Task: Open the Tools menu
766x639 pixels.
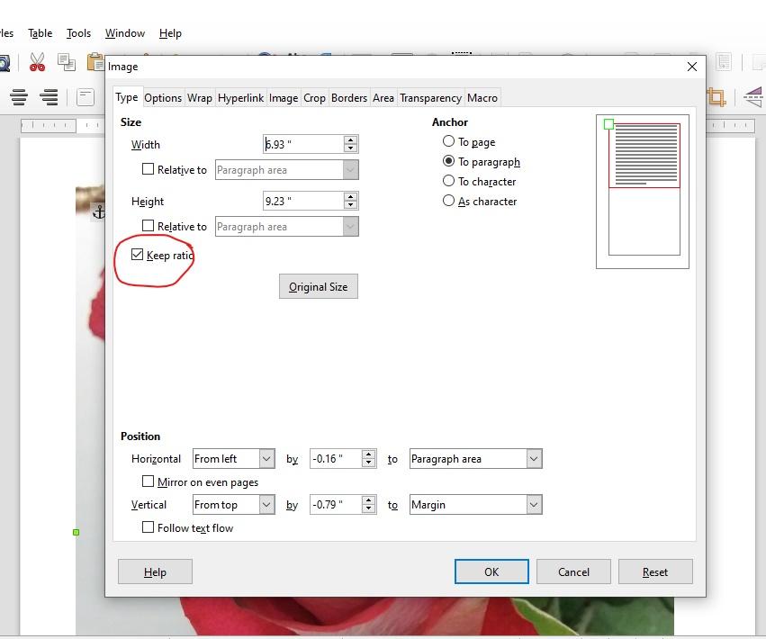Action: point(77,33)
